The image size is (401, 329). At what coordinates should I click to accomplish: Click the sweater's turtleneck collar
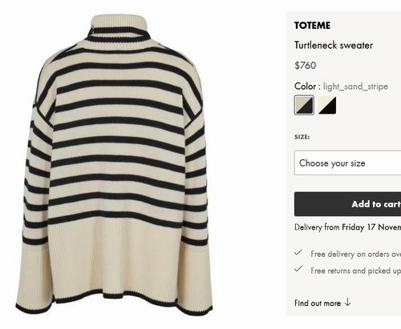click(x=118, y=28)
